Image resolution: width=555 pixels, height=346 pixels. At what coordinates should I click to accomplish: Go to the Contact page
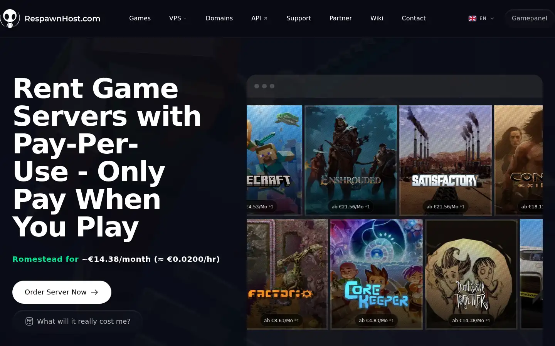(x=414, y=18)
